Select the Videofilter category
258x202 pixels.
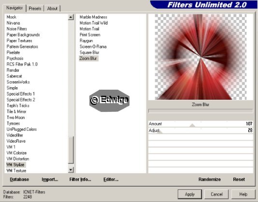tap(15, 135)
